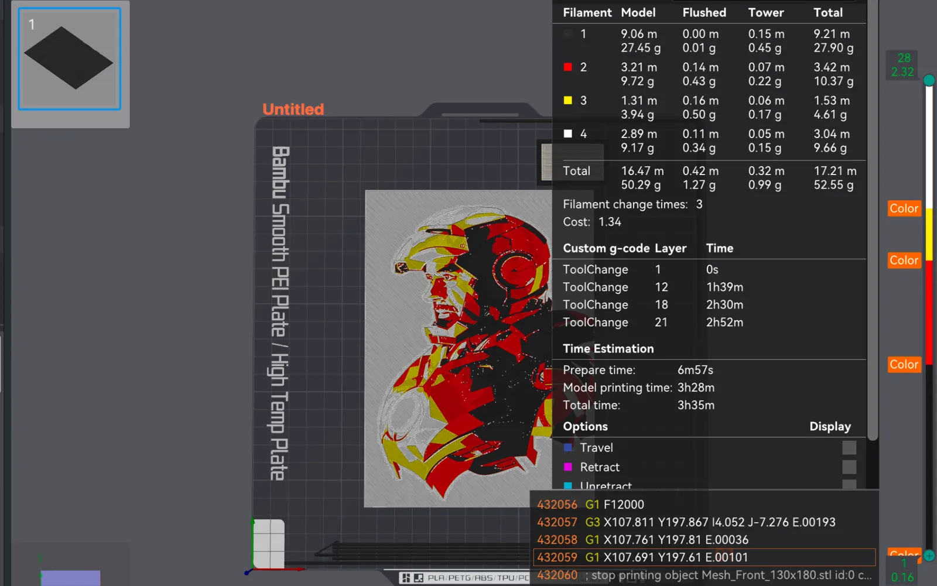Screen dimensions: 937x586
Task: Click the Tower column header
Action: click(766, 13)
